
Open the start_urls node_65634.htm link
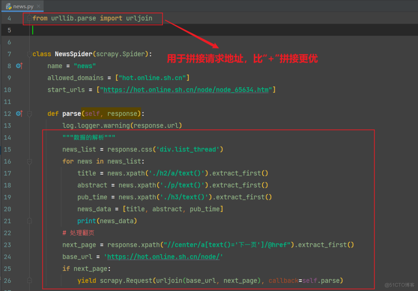point(186,90)
